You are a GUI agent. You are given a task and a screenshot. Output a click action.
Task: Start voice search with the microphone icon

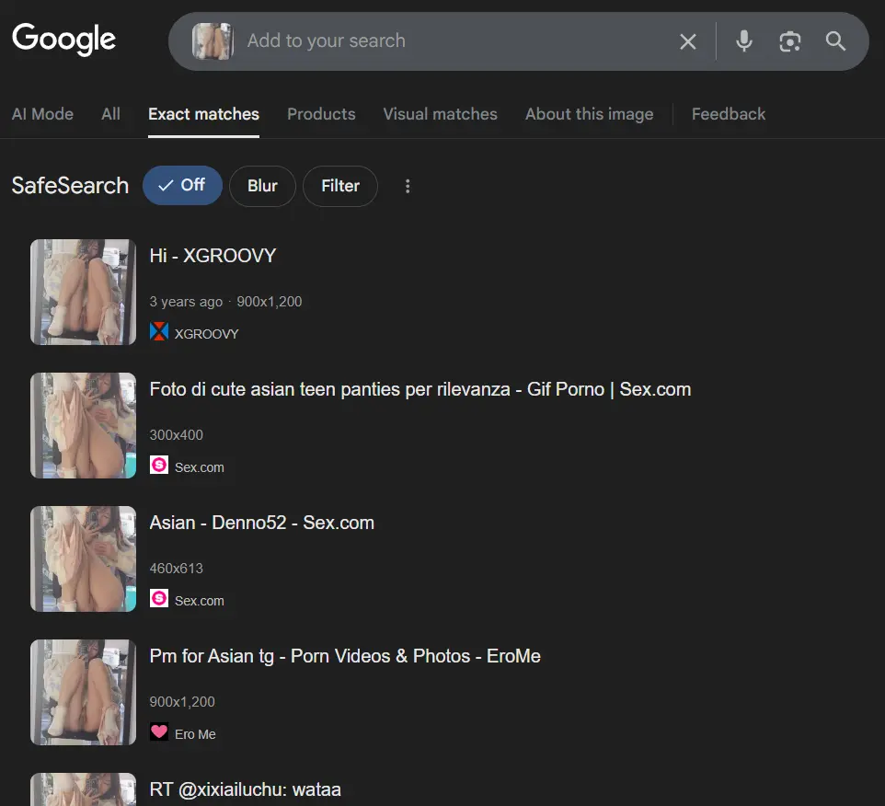point(744,41)
